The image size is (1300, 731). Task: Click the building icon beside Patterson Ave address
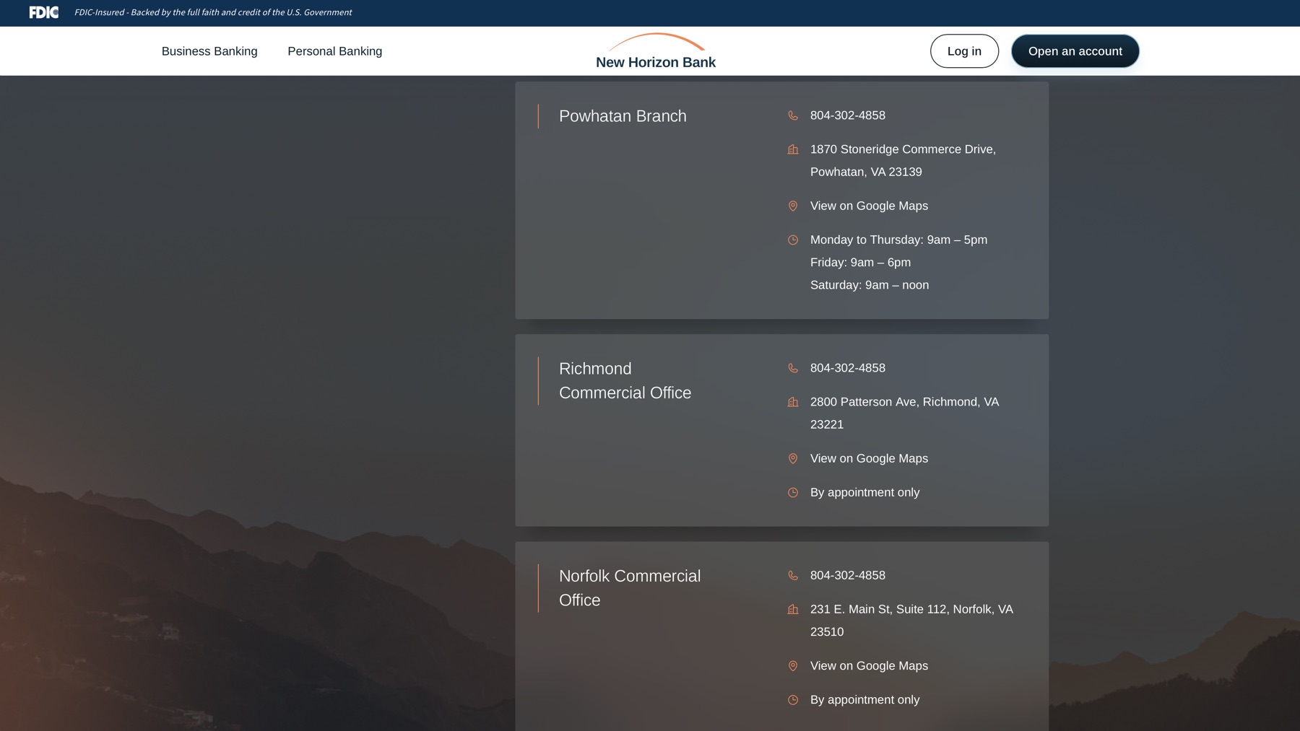(x=793, y=402)
